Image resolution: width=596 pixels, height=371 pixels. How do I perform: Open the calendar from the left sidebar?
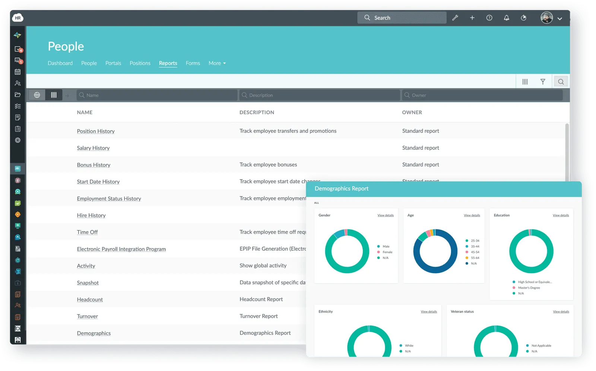18,72
